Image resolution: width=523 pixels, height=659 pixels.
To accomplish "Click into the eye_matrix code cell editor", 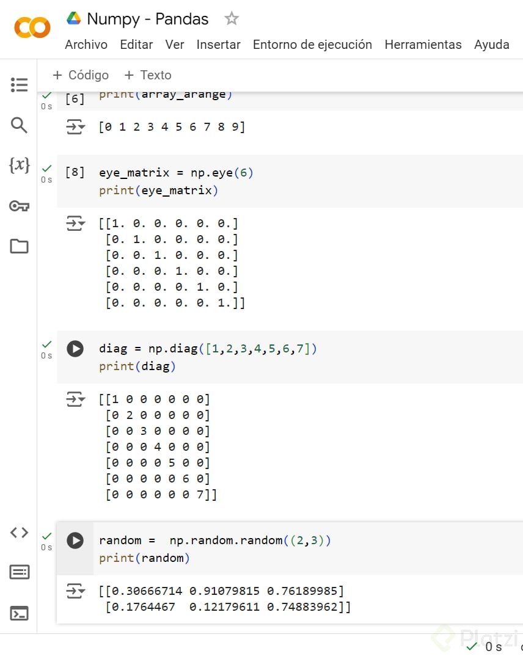I will (x=305, y=181).
